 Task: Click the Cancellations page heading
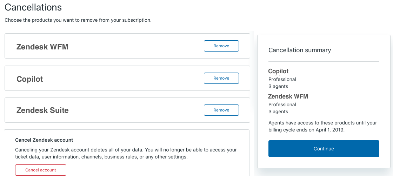[33, 7]
